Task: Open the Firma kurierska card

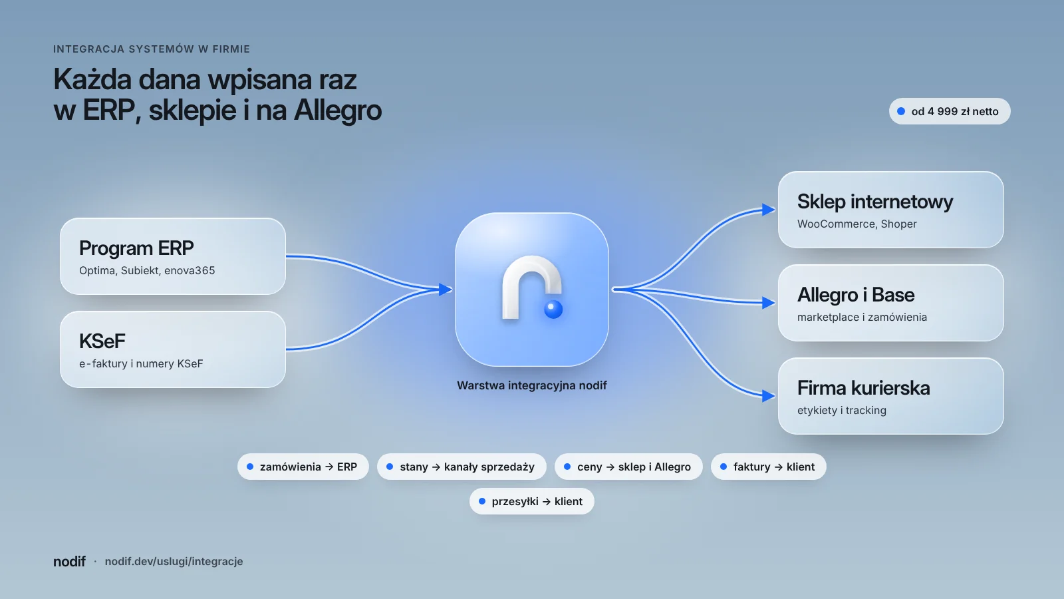Action: [891, 396]
